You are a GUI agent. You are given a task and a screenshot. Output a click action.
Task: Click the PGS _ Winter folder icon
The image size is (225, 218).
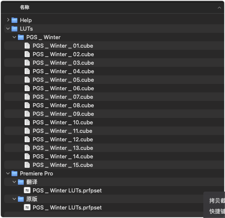[x=21, y=37]
